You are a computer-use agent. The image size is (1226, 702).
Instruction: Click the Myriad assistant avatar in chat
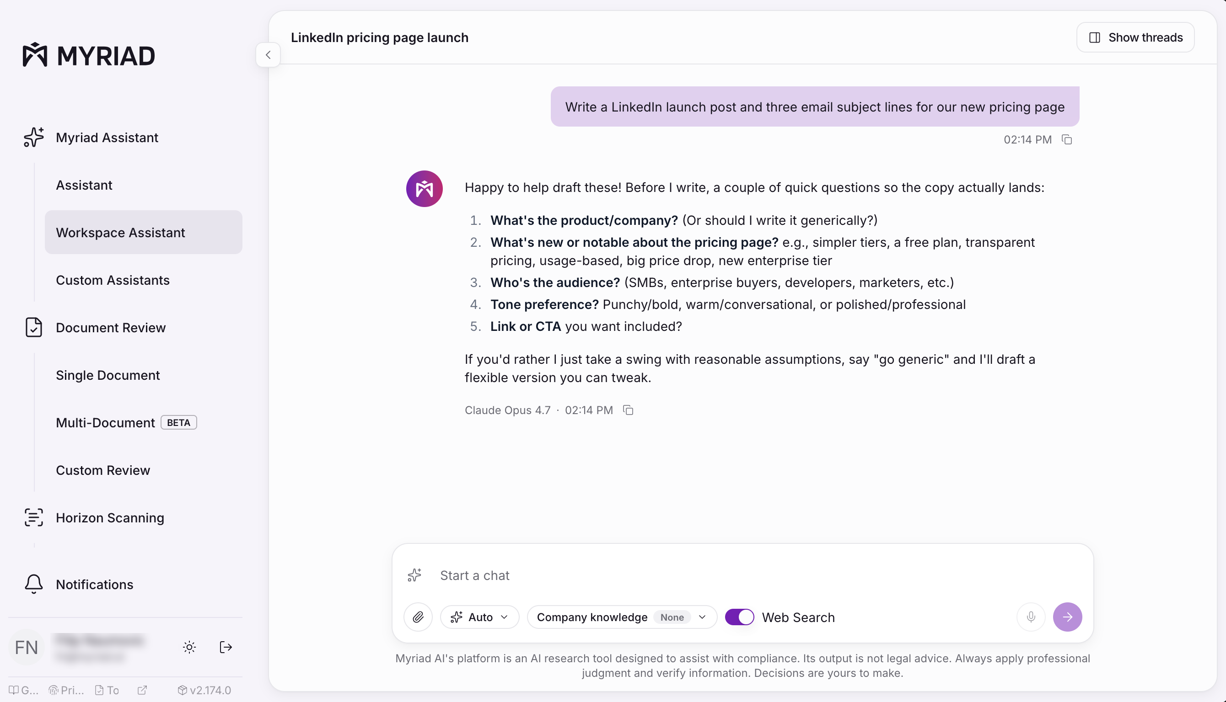click(x=425, y=188)
